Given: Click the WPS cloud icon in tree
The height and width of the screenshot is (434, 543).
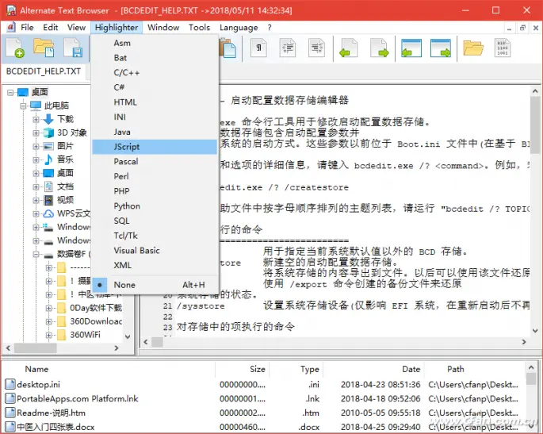Looking at the screenshot, I should pyautogui.click(x=48, y=213).
